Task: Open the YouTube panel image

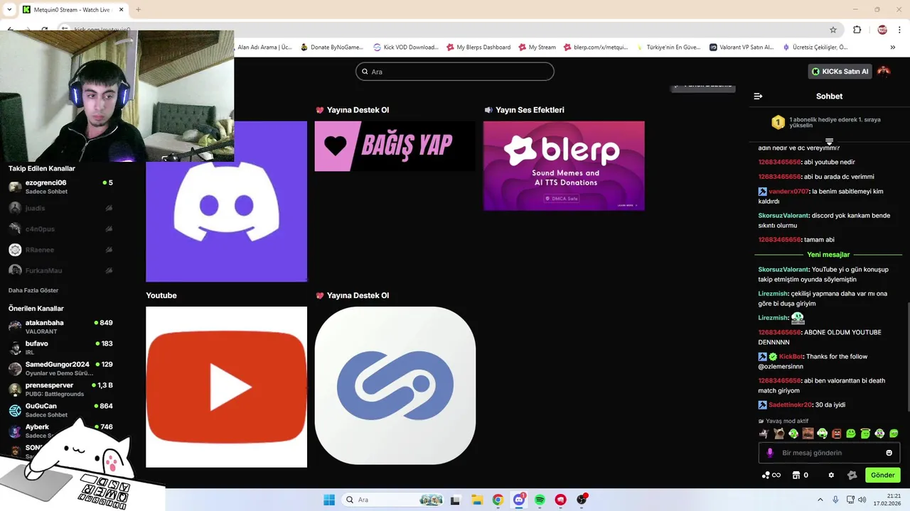Action: (226, 387)
